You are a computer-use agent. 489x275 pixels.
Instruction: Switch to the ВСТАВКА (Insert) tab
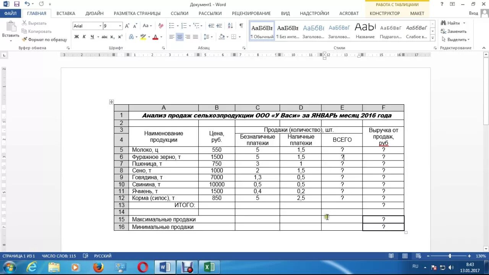[66, 13]
